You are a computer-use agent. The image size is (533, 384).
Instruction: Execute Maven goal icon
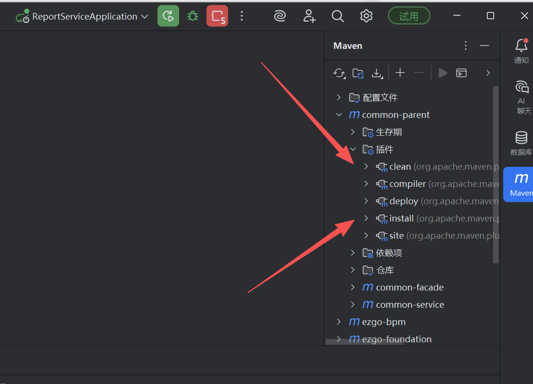[x=461, y=73]
